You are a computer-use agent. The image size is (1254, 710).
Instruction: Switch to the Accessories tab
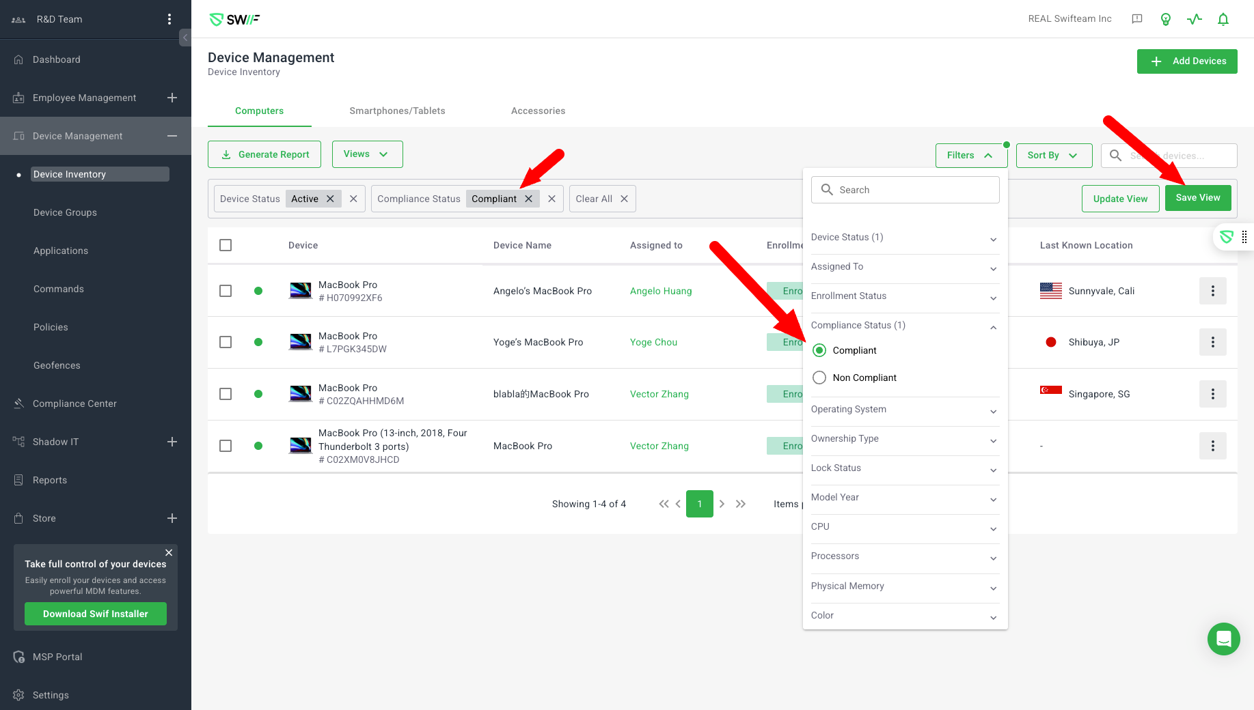[x=539, y=111]
